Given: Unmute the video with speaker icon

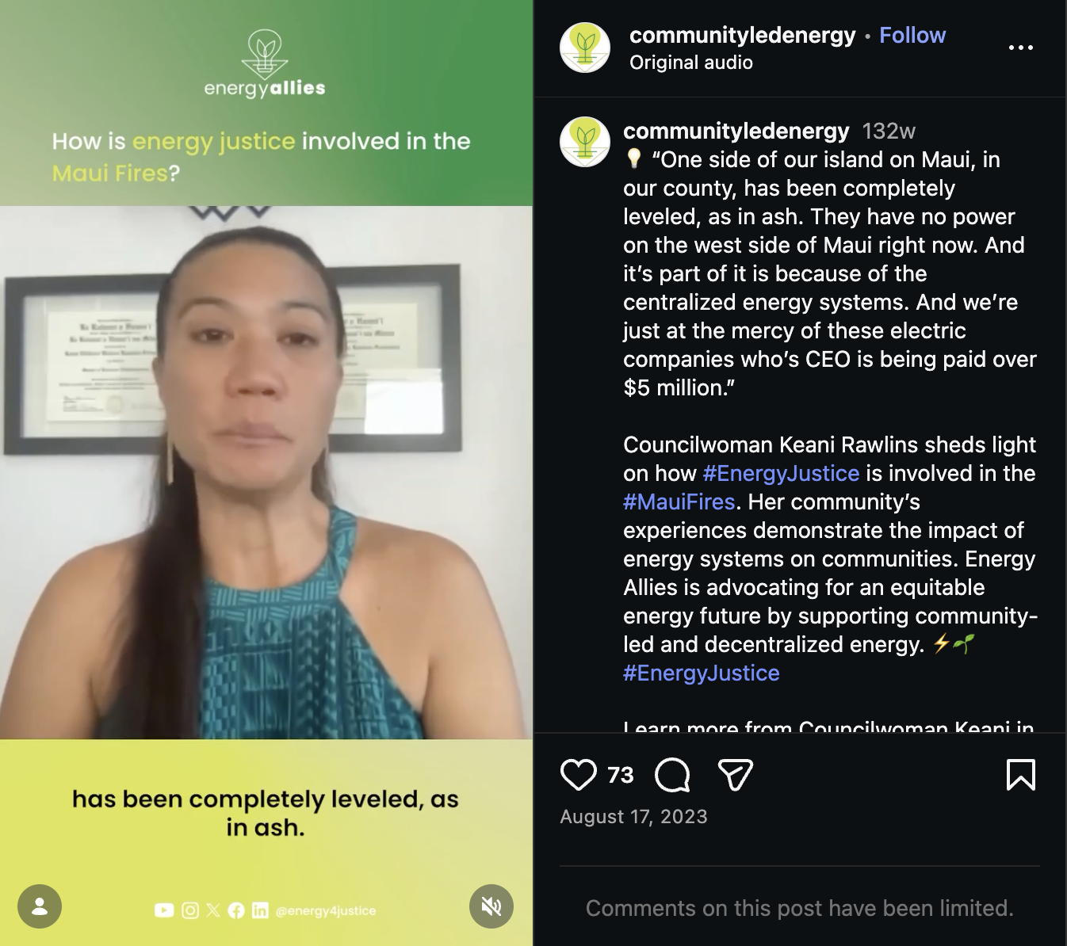Looking at the screenshot, I should pyautogui.click(x=491, y=906).
